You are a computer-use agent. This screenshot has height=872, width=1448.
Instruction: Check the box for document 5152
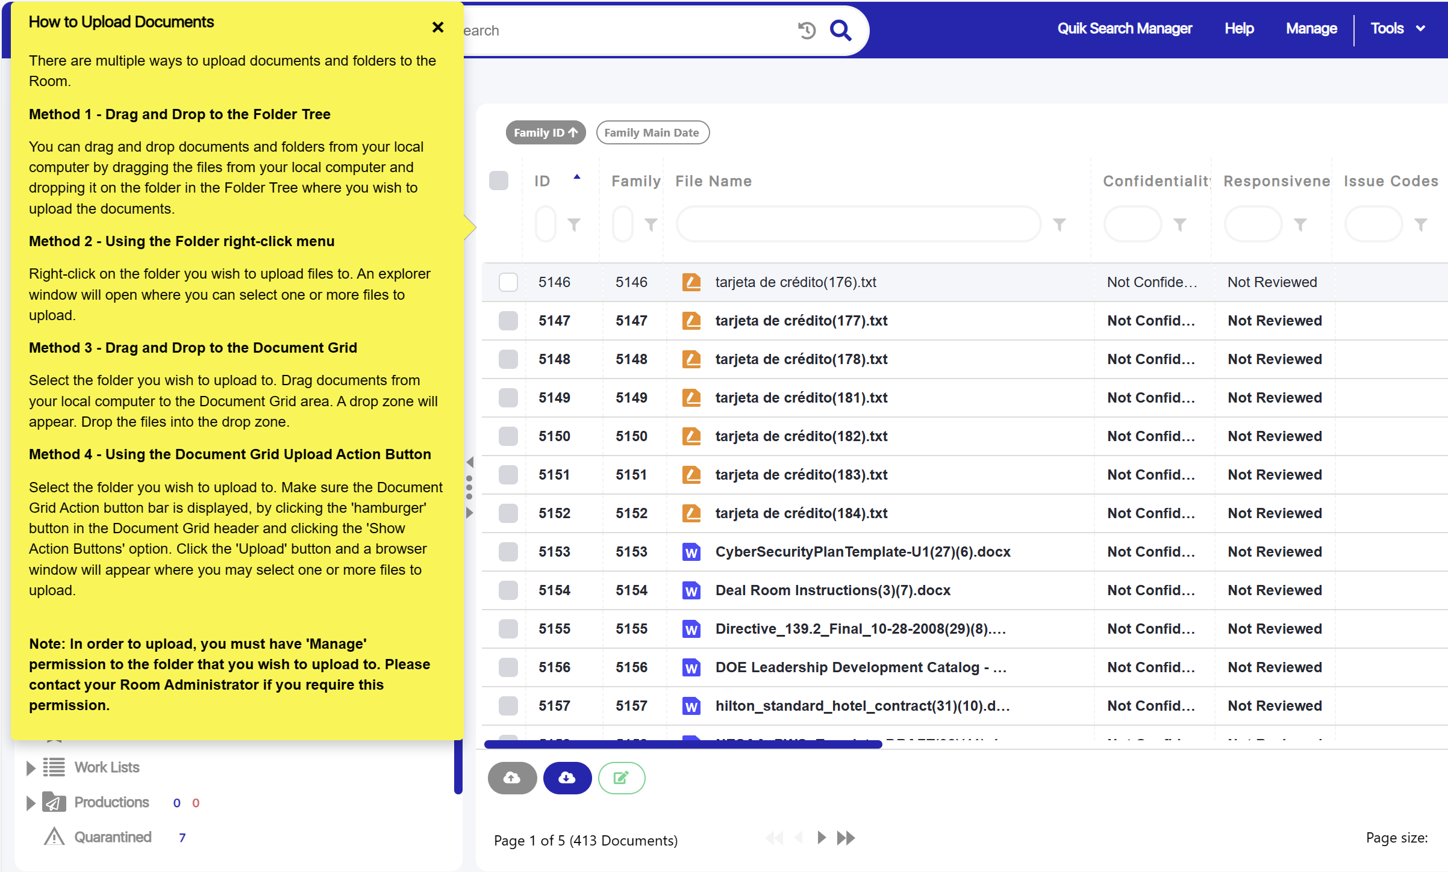[508, 513]
